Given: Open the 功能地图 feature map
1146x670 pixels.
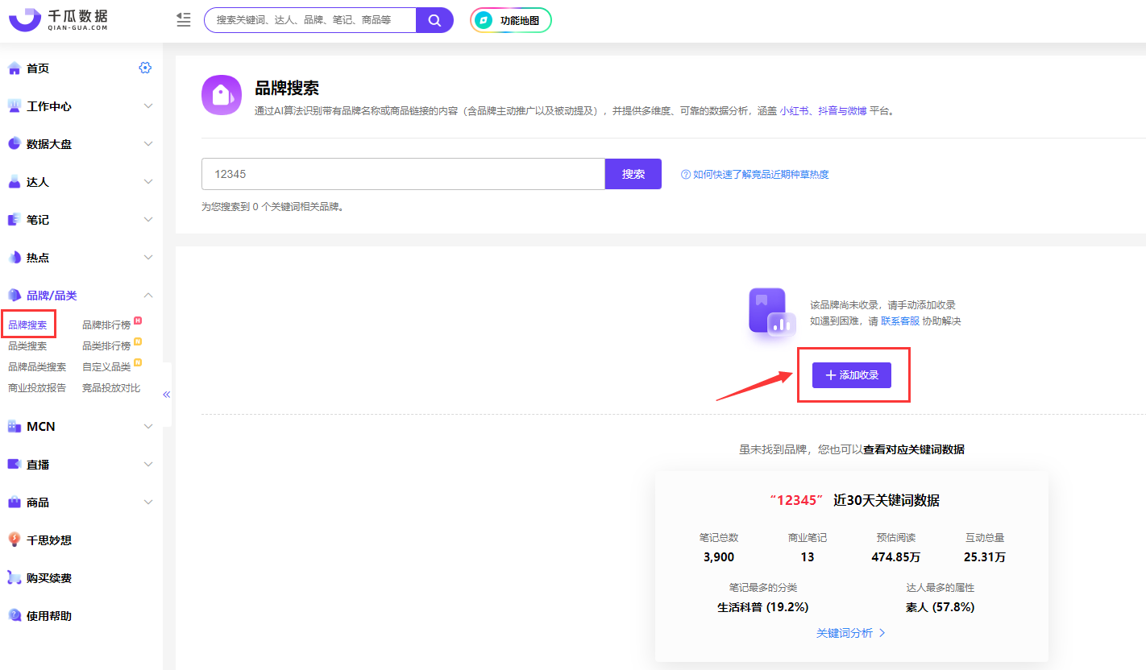Looking at the screenshot, I should coord(510,20).
